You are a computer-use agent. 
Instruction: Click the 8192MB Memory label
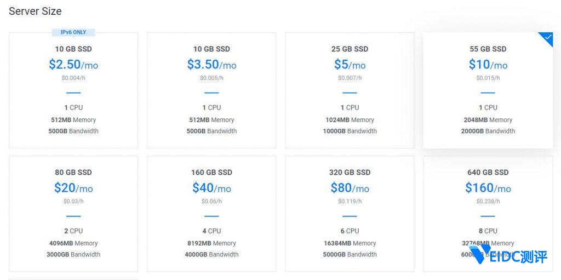(211, 243)
